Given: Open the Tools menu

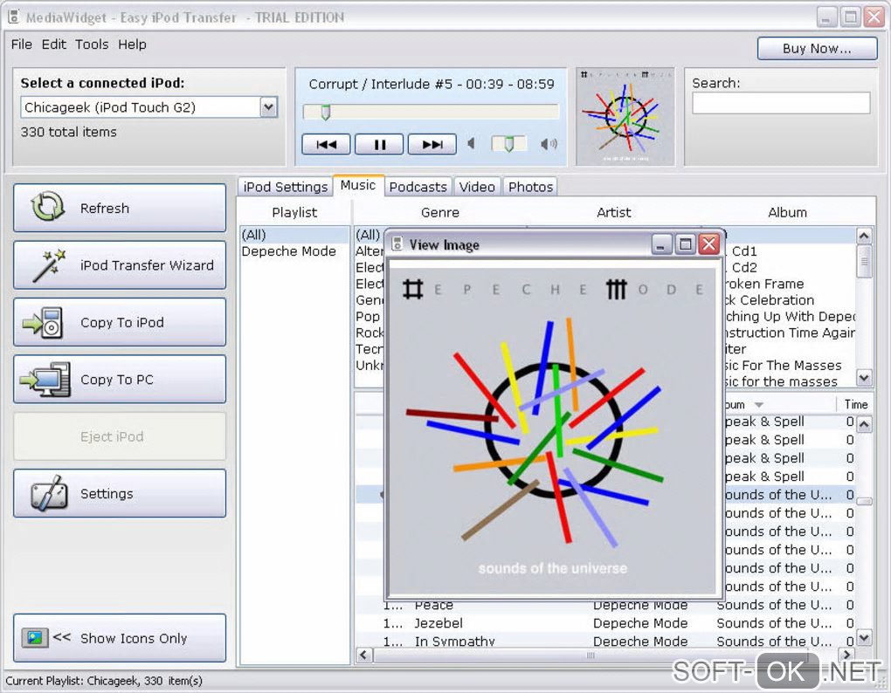Looking at the screenshot, I should 92,45.
